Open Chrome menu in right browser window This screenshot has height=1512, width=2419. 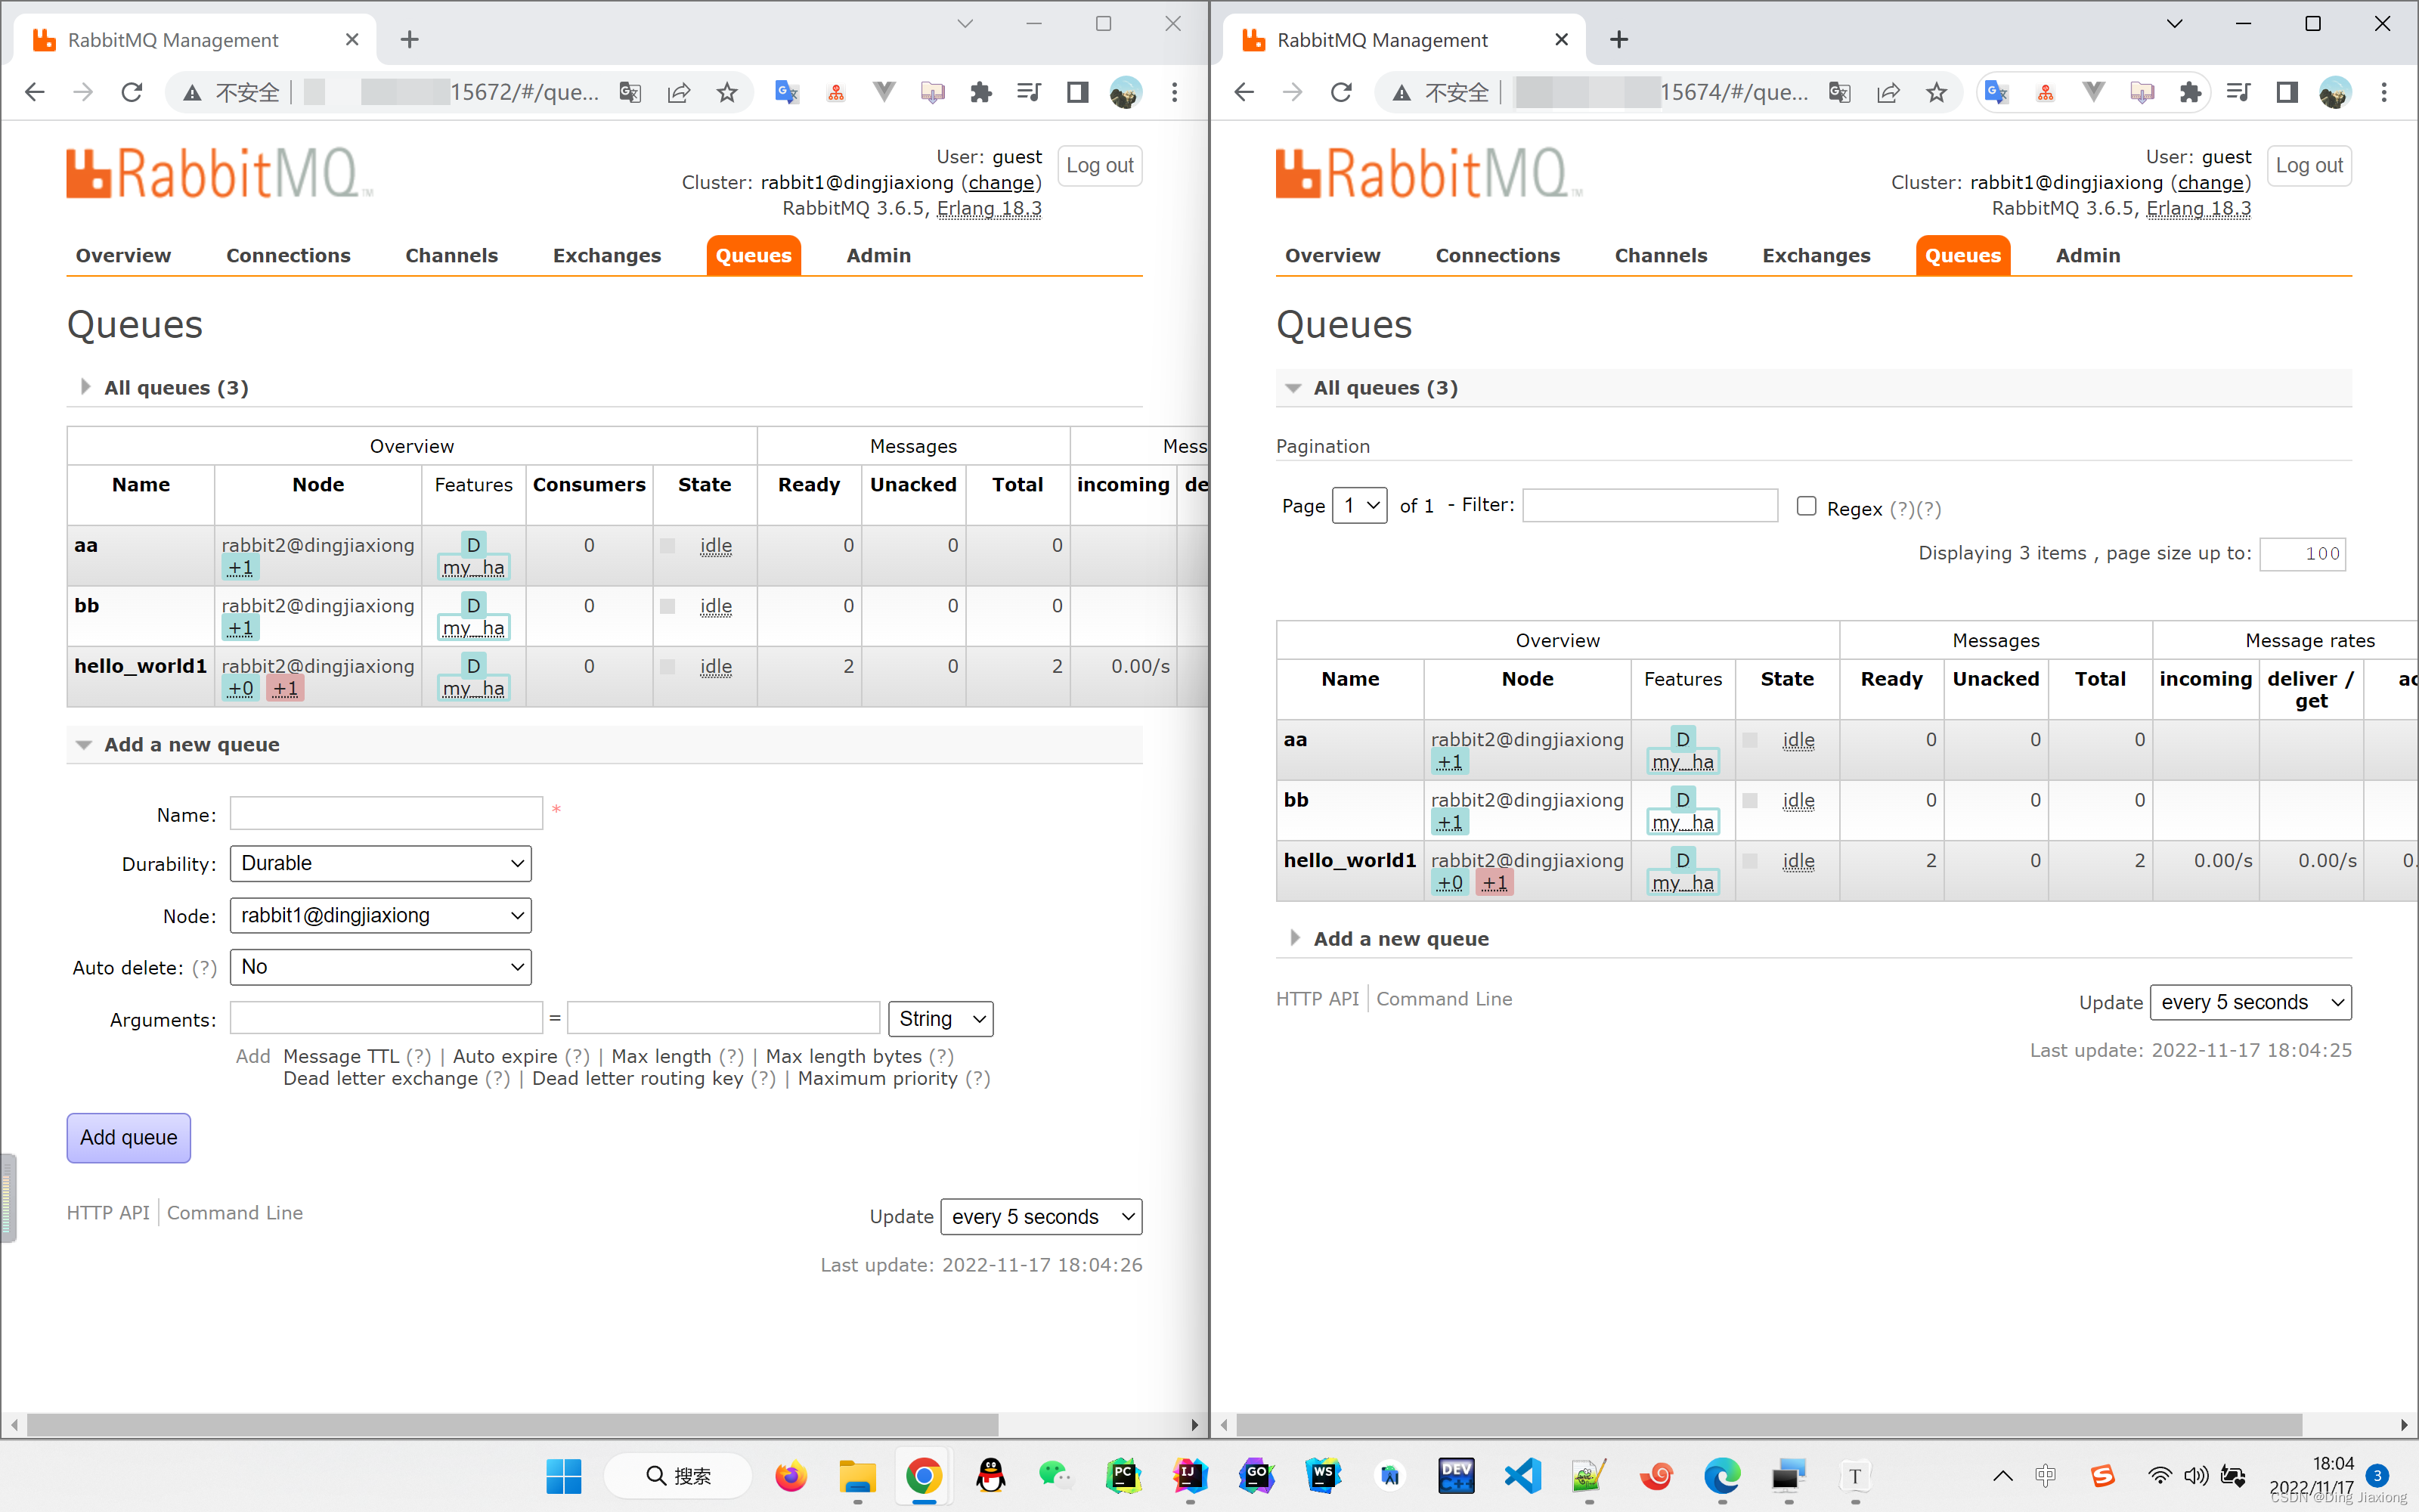(2384, 93)
